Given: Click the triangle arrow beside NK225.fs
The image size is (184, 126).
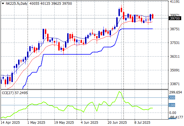Looking at the screenshot, I should coord(3,4).
